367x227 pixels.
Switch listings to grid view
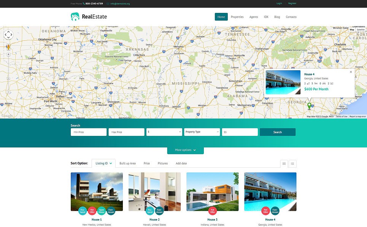click(284, 164)
